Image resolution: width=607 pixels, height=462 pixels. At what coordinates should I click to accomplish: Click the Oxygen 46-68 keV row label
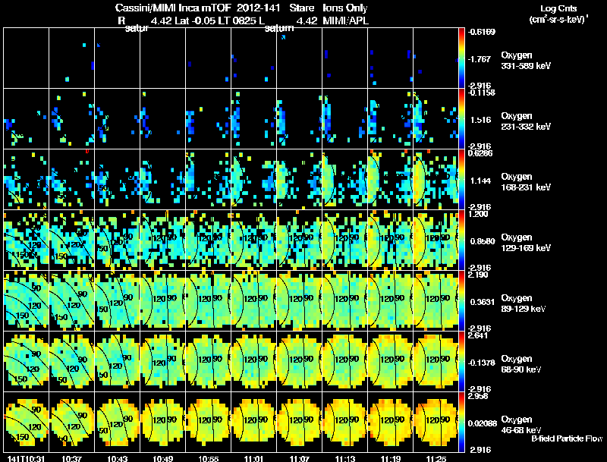[521, 425]
